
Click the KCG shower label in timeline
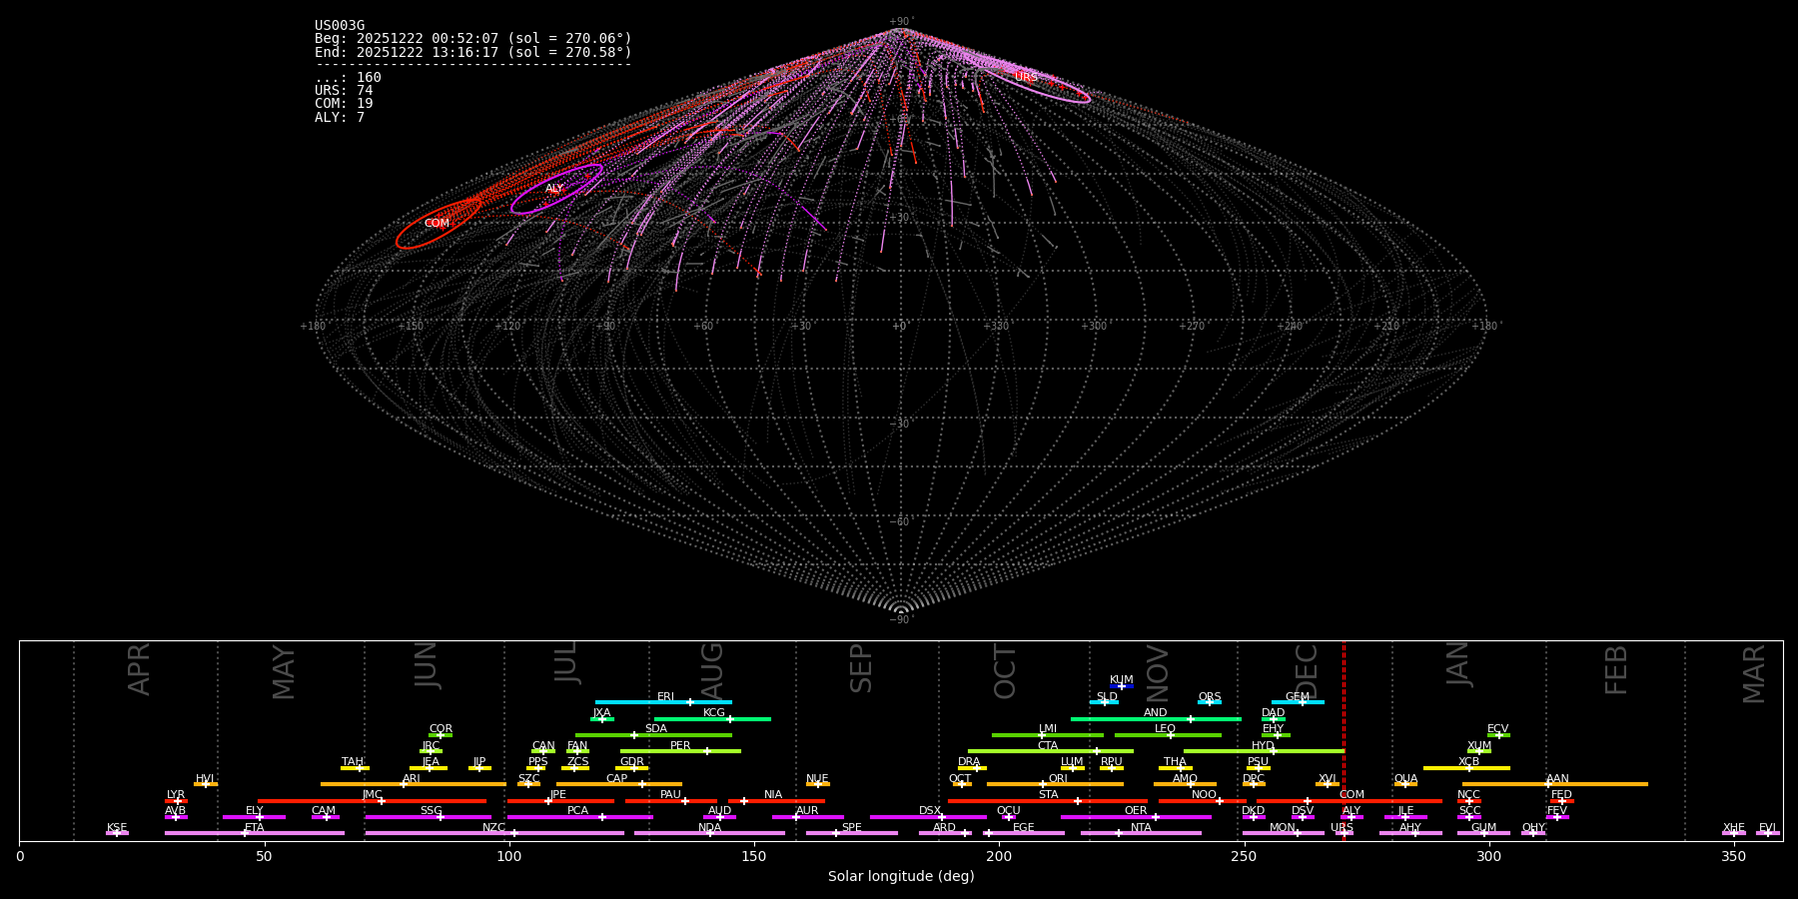click(714, 713)
